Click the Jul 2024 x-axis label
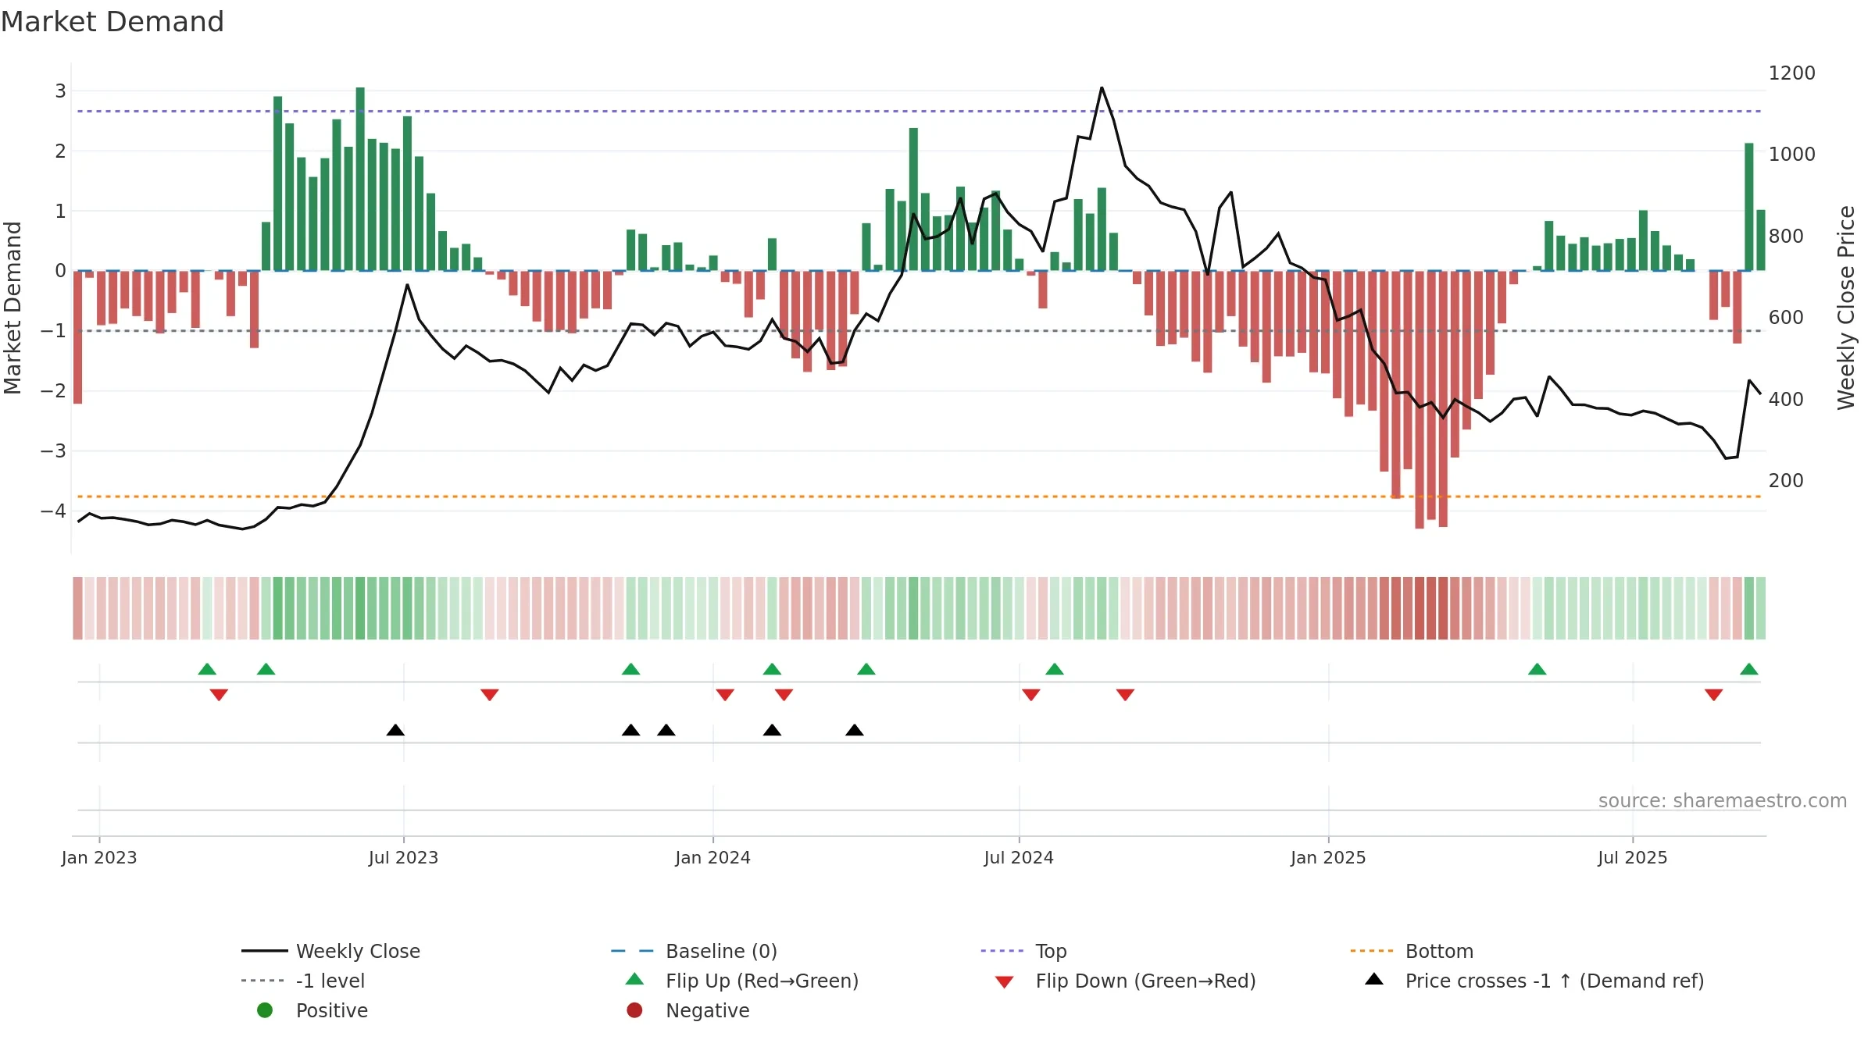 (x=1019, y=858)
